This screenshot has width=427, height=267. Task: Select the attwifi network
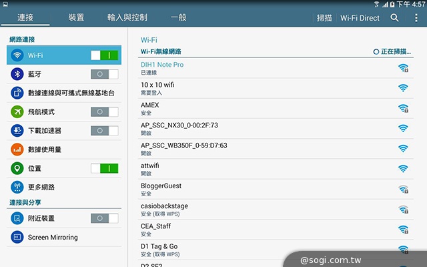coord(276,169)
